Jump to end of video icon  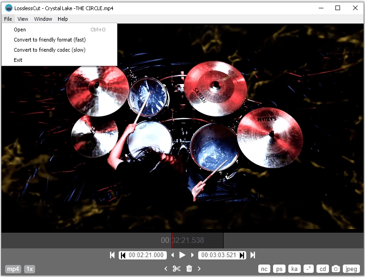pos(253,255)
